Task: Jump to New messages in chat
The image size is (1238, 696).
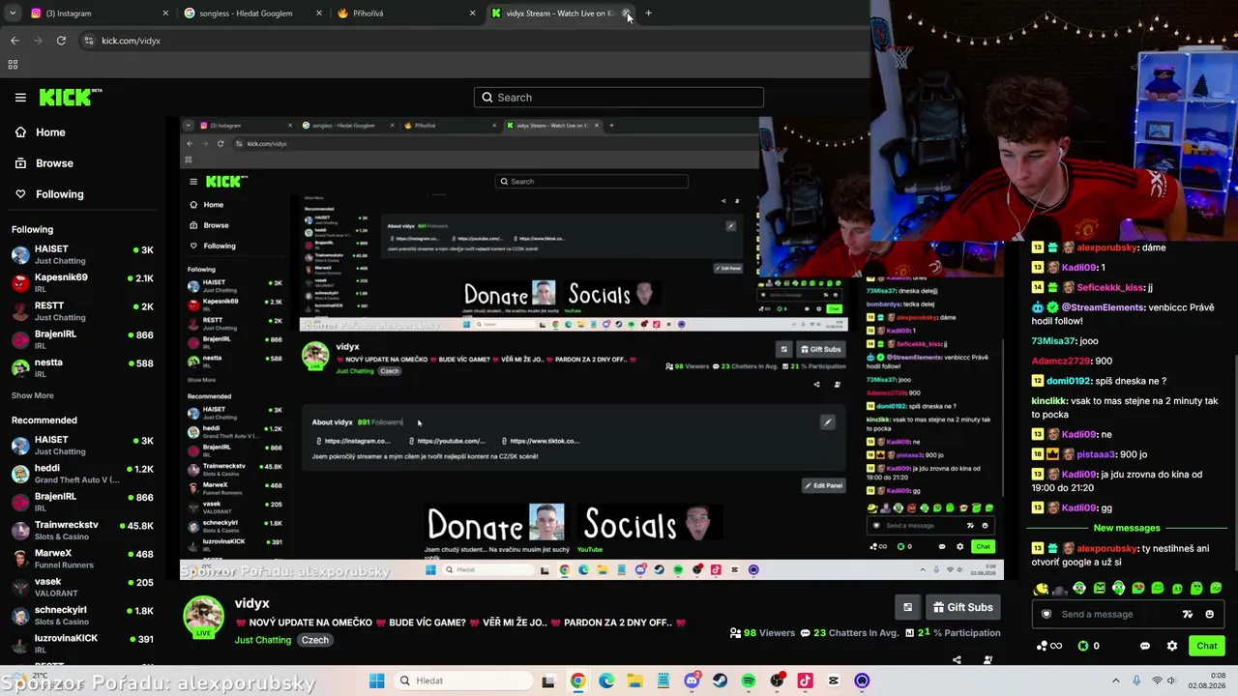Action: (1126, 528)
